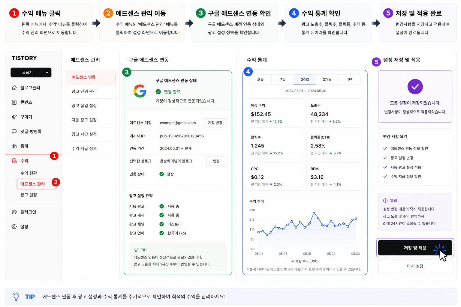Click the check icon in the 광고 채널 row
This screenshot has width=461, height=307.
(162, 224)
